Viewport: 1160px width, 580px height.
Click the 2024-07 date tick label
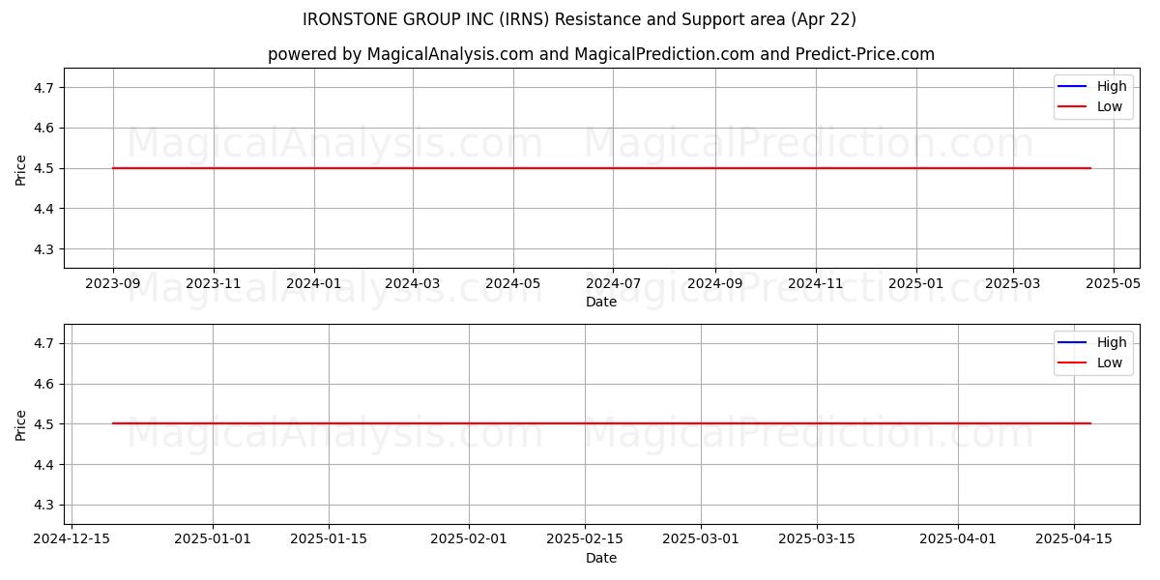(613, 284)
